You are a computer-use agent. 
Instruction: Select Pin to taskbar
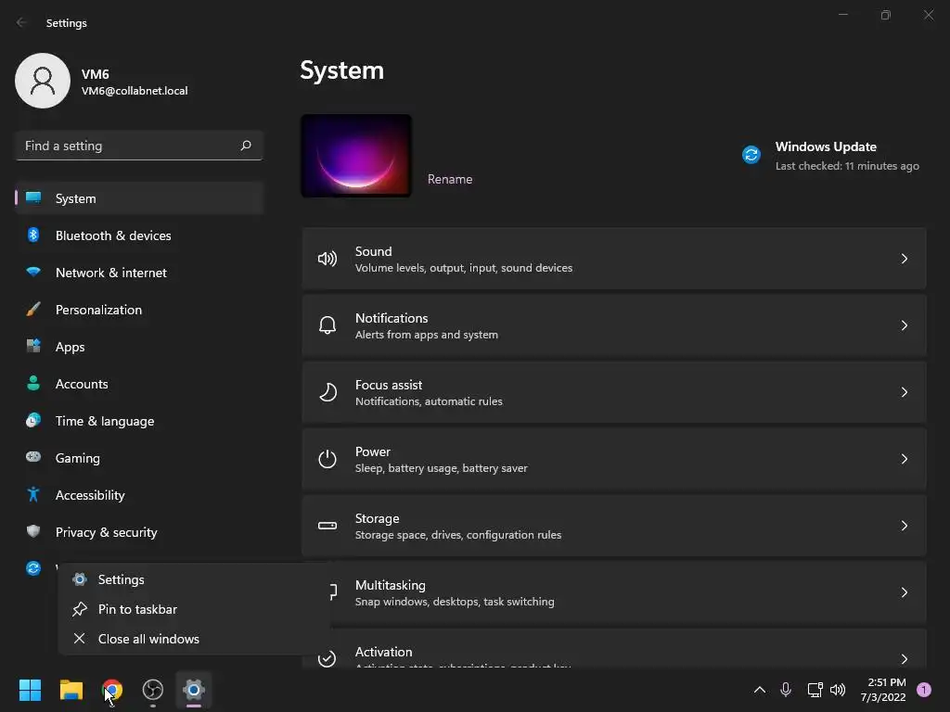[x=194, y=609]
